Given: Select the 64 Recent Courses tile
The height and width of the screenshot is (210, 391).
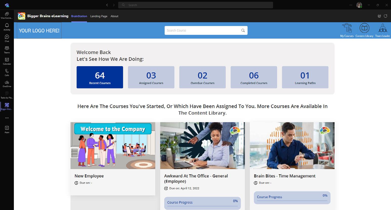Looking at the screenshot, I should 100,77.
